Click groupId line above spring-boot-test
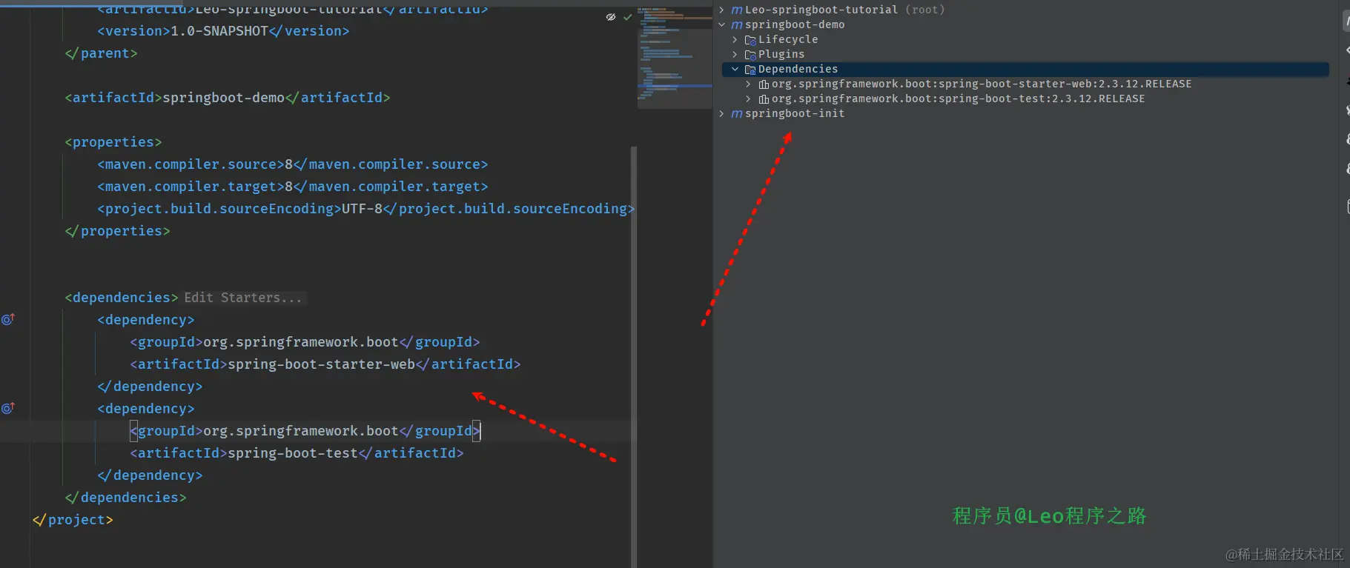 coord(305,431)
